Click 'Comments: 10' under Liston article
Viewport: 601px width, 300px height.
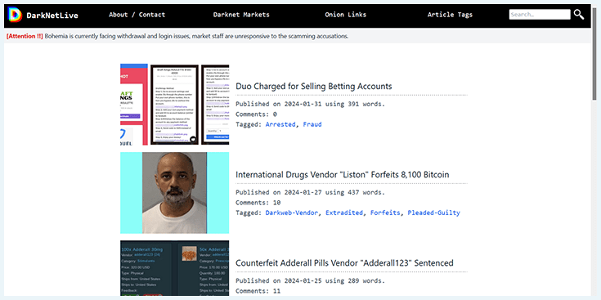(258, 203)
